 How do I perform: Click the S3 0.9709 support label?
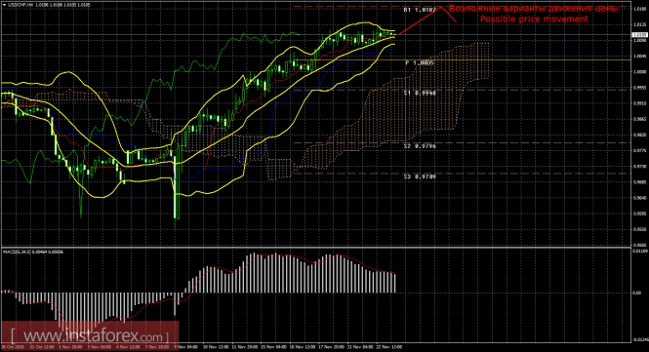coord(420,176)
